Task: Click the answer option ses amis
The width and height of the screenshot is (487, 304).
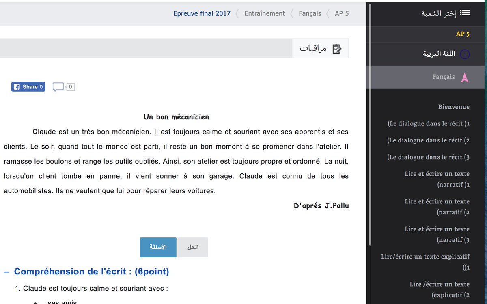Action: tap(62, 302)
